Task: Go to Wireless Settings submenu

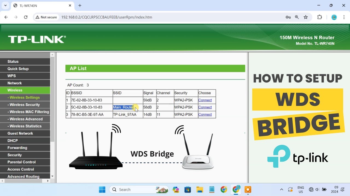Action: tap(25, 97)
